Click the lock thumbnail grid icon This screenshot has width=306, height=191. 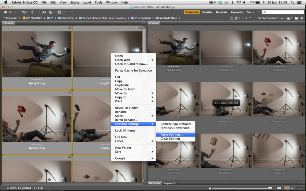click(279, 188)
